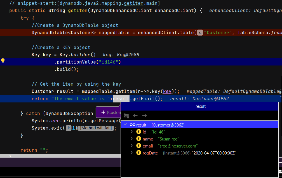
Task: Click the plus expand Customer tooltip button
Action: point(103,112)
